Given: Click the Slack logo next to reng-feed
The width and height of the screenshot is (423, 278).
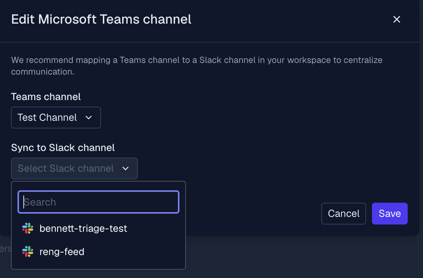Looking at the screenshot, I should coord(28,251).
